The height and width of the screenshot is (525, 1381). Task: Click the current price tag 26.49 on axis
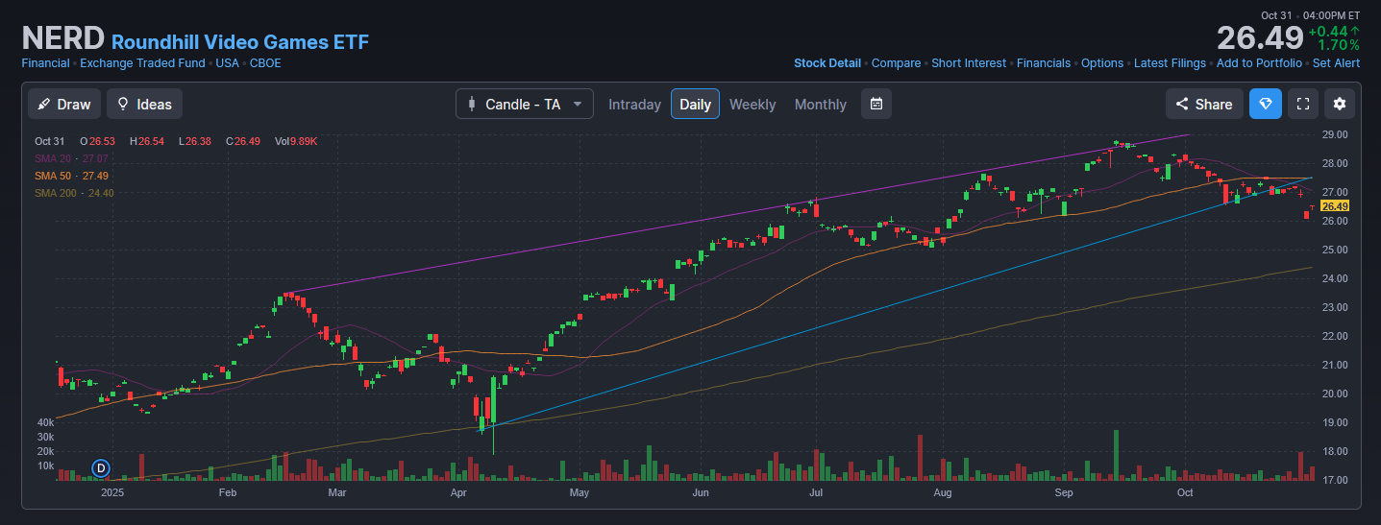click(x=1335, y=206)
